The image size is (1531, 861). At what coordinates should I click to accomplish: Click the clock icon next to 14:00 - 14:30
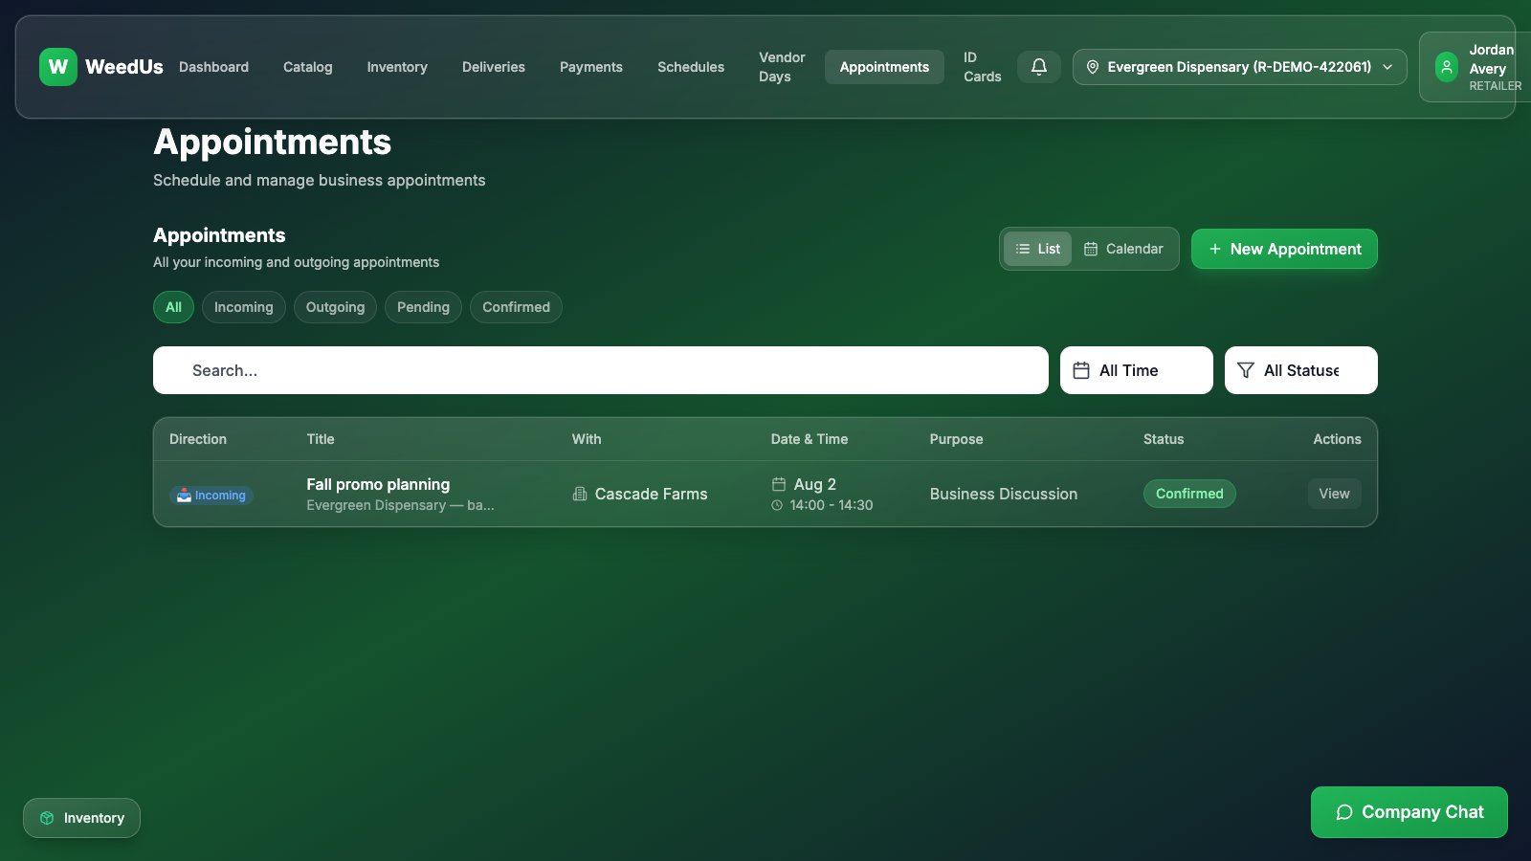coord(777,505)
